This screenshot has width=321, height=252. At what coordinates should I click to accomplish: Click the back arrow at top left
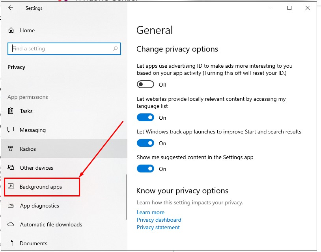[10, 8]
